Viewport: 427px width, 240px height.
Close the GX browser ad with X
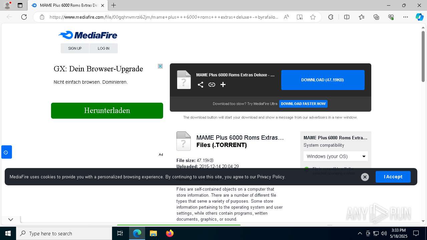160,66
